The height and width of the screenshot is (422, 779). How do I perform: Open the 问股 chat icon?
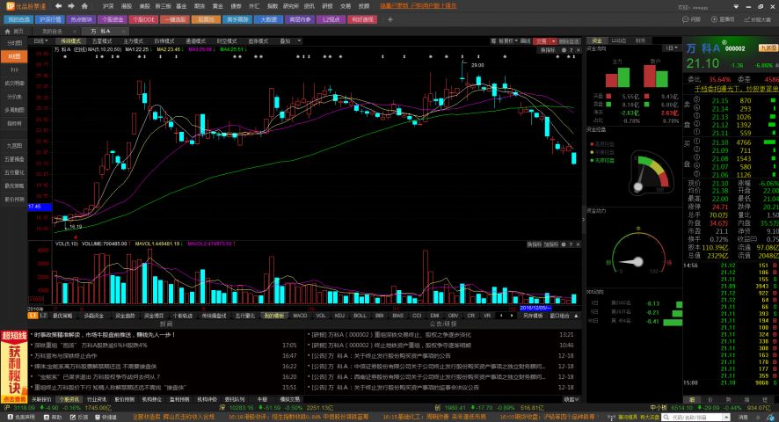tap(686, 19)
